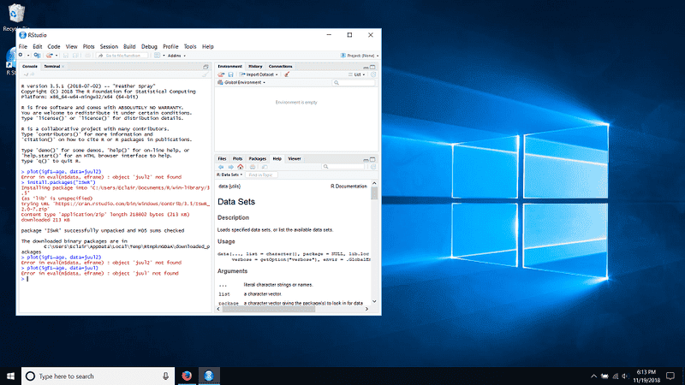This screenshot has height=385, width=685.
Task: Refresh the Environment pane
Action: 372,74
